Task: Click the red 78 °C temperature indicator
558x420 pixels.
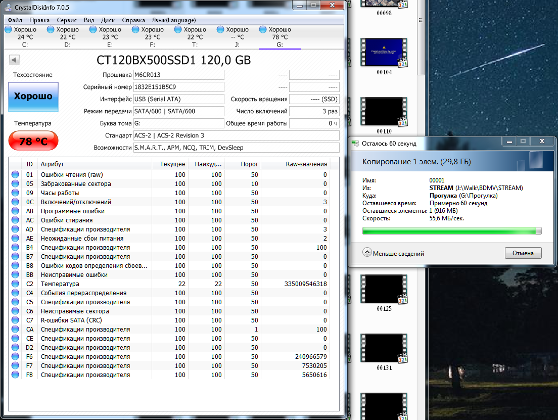Action: pos(33,141)
